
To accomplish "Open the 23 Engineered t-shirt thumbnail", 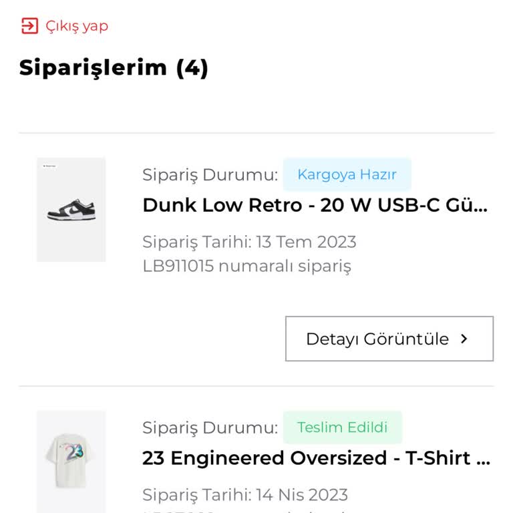I will click(71, 462).
